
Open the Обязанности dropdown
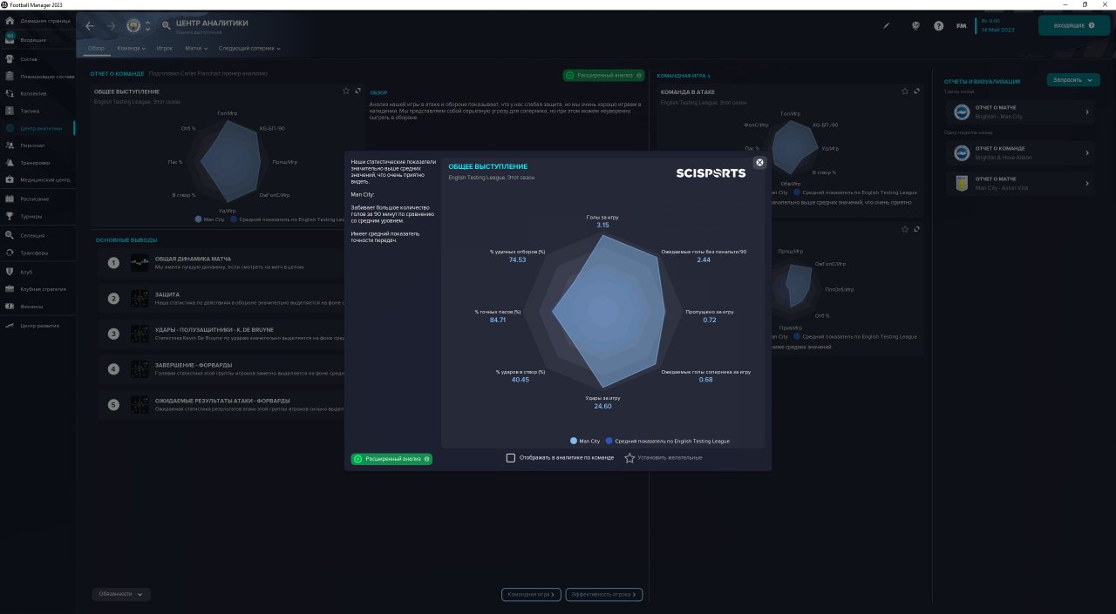121,594
